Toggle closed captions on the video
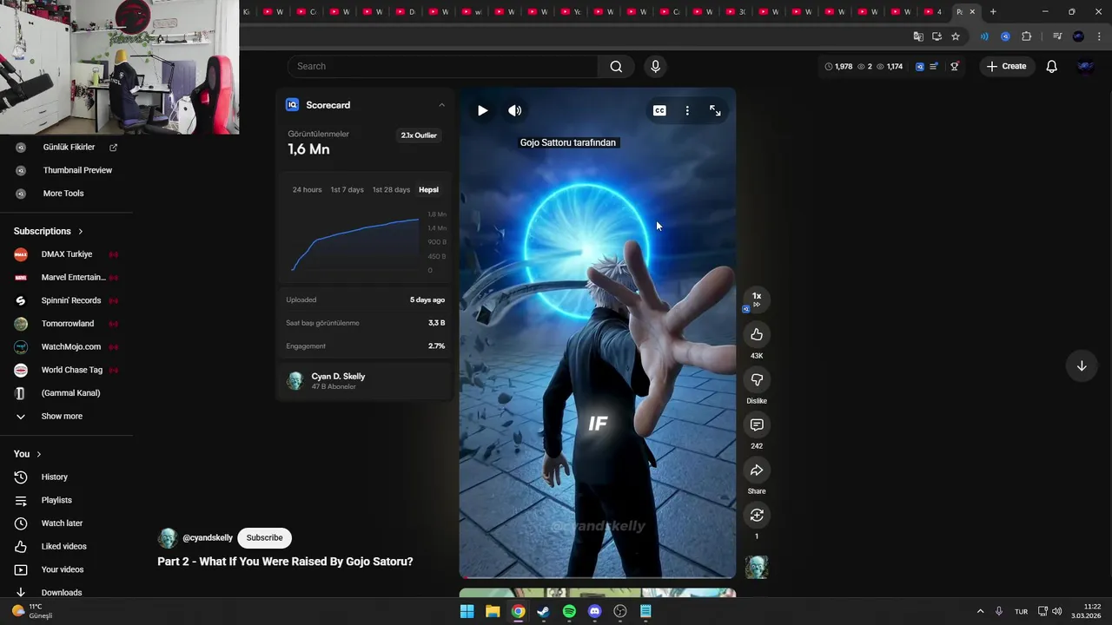Screen dimensions: 1112x625 659,110
